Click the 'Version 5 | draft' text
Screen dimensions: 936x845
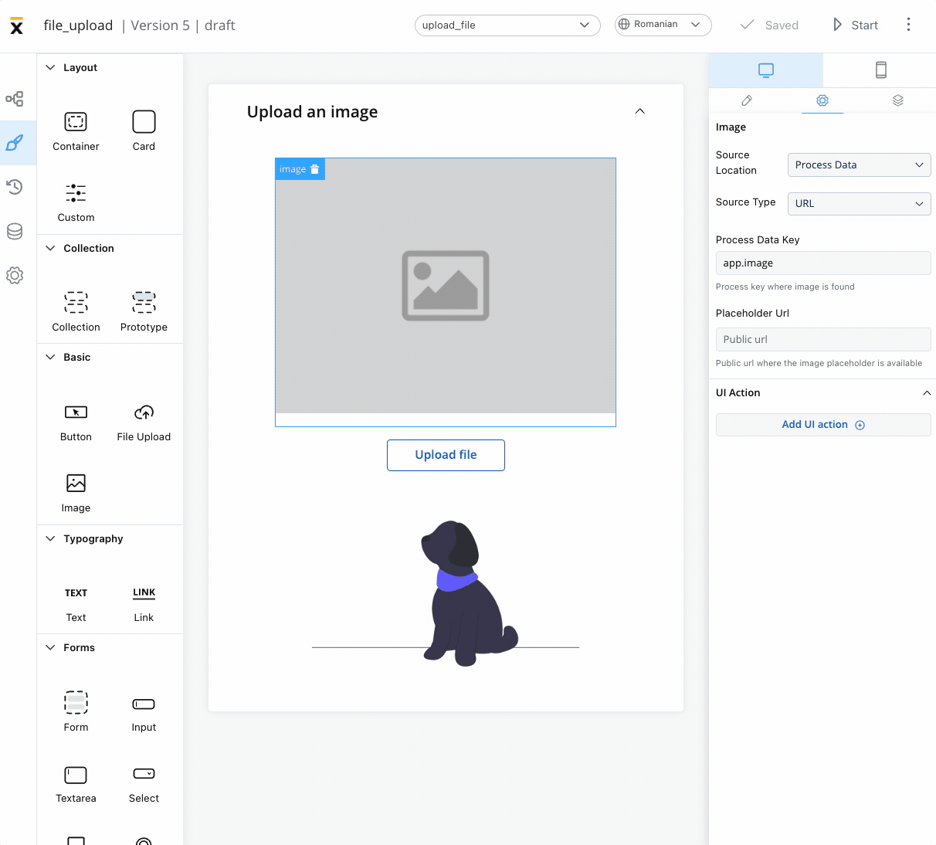183,25
